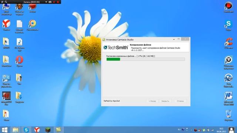This screenshot has width=237, height=133.
Task: Select the Action desktop shortcut
Action: [x=33, y=8]
